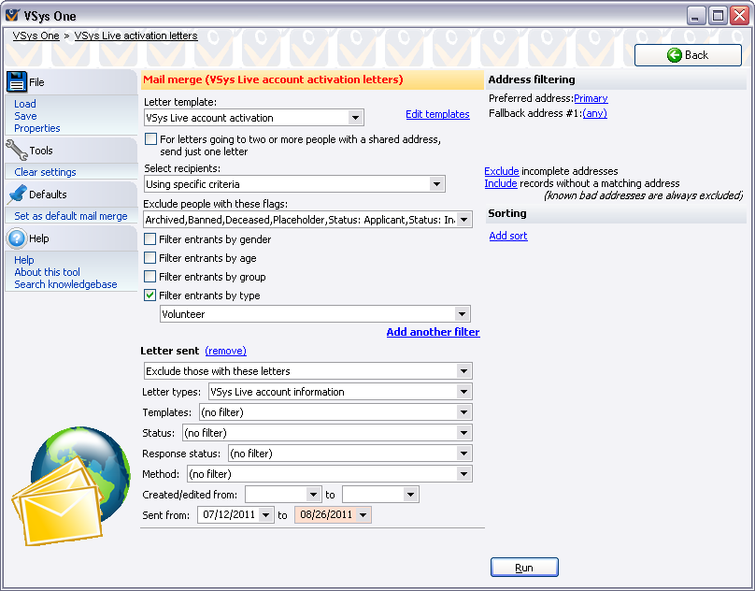Open the Volunteer entrant type dropdown
Screen dimensions: 755x591
[462, 314]
